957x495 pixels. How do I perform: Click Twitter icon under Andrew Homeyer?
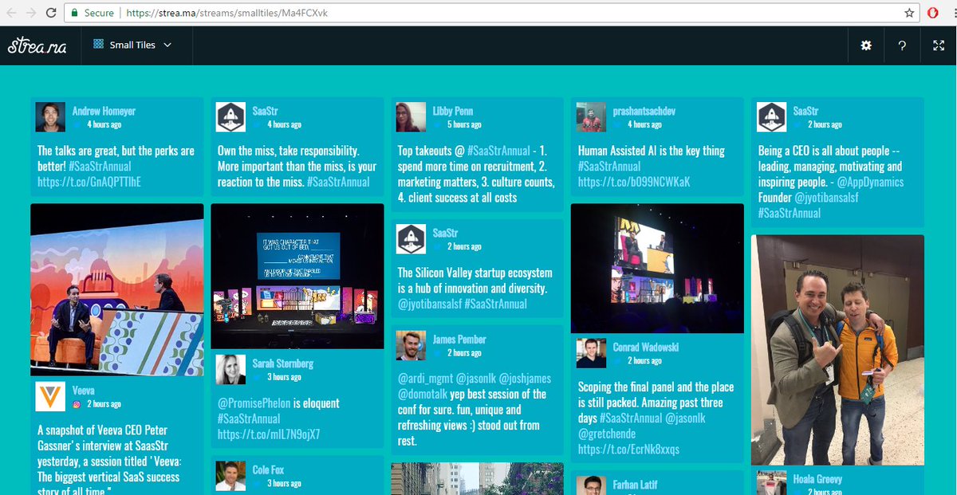click(77, 124)
